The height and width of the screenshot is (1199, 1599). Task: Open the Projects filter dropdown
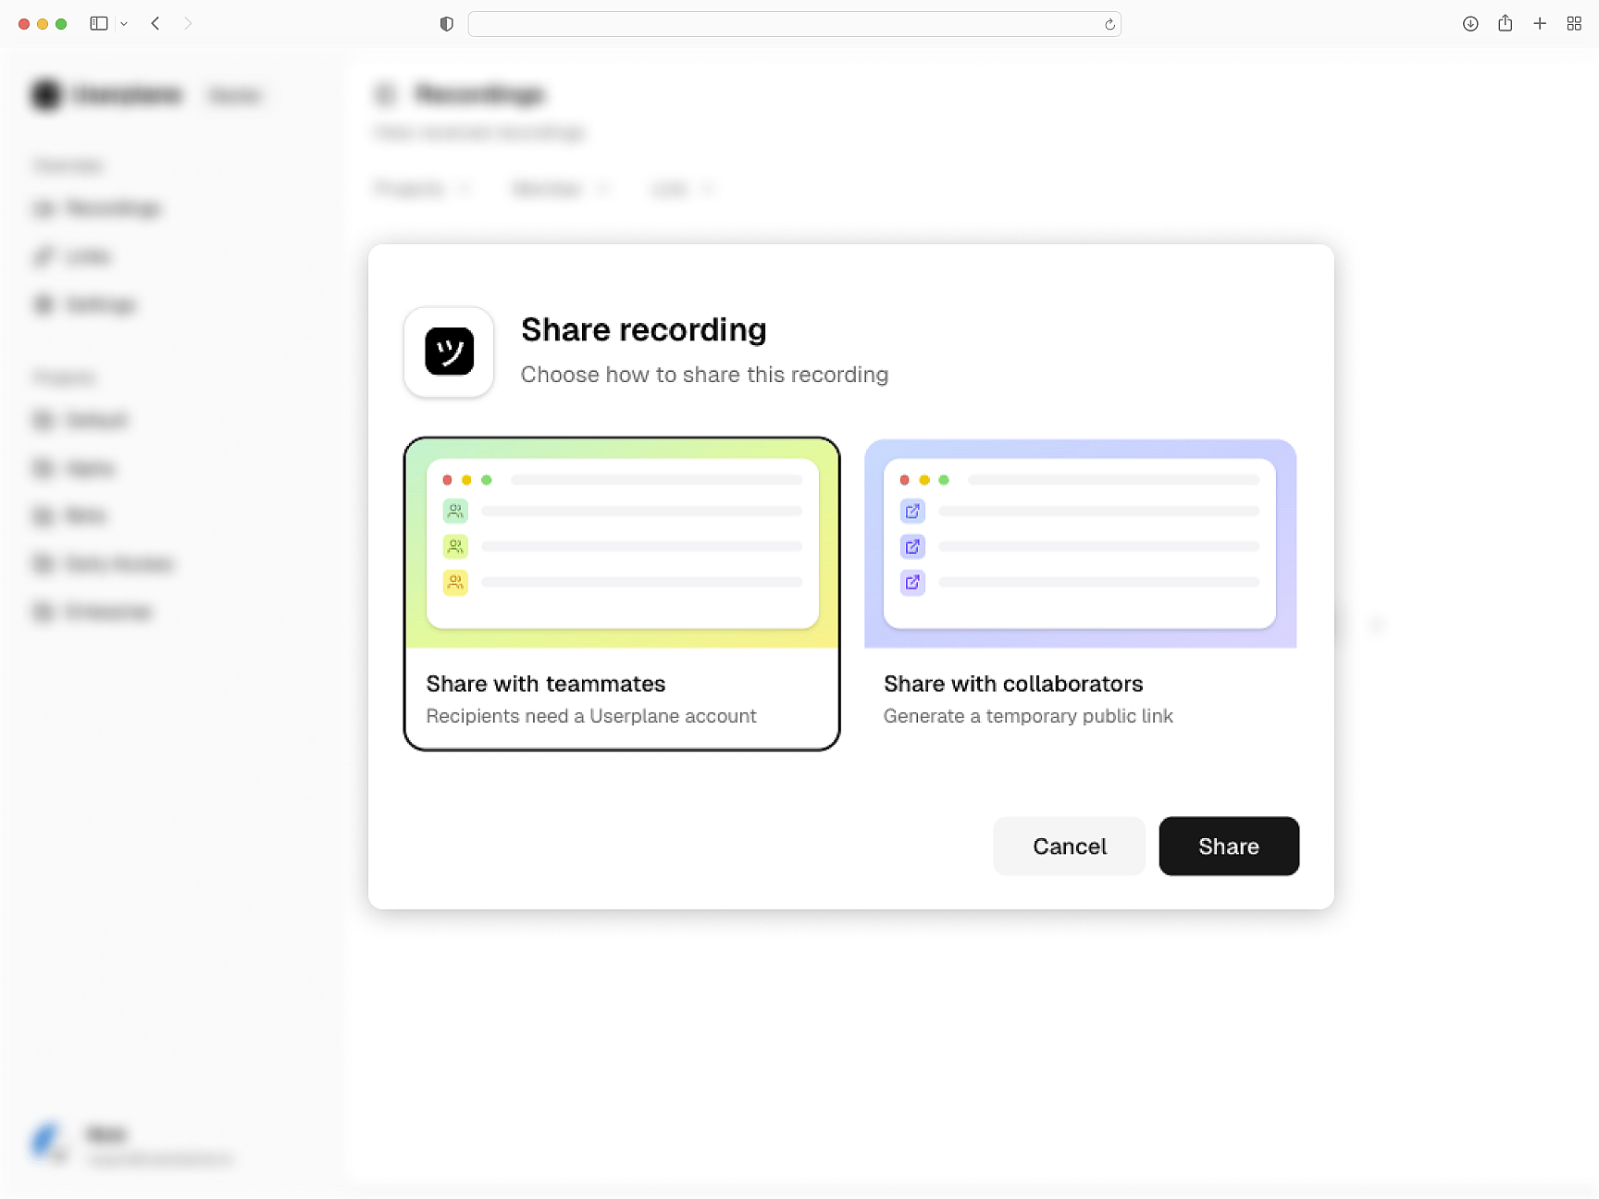pyautogui.click(x=422, y=189)
